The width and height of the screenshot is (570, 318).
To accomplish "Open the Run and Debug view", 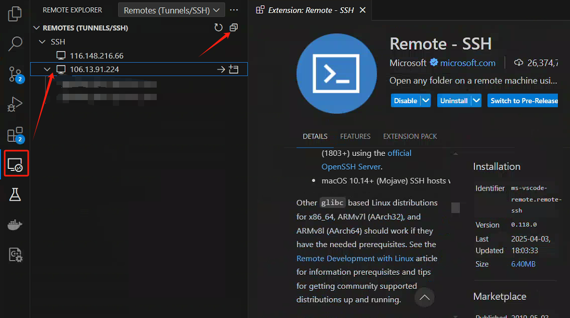I will (15, 104).
